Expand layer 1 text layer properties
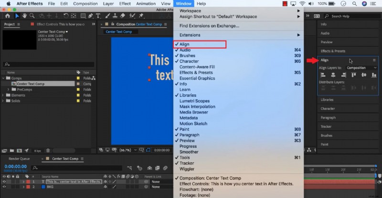 [23, 182]
